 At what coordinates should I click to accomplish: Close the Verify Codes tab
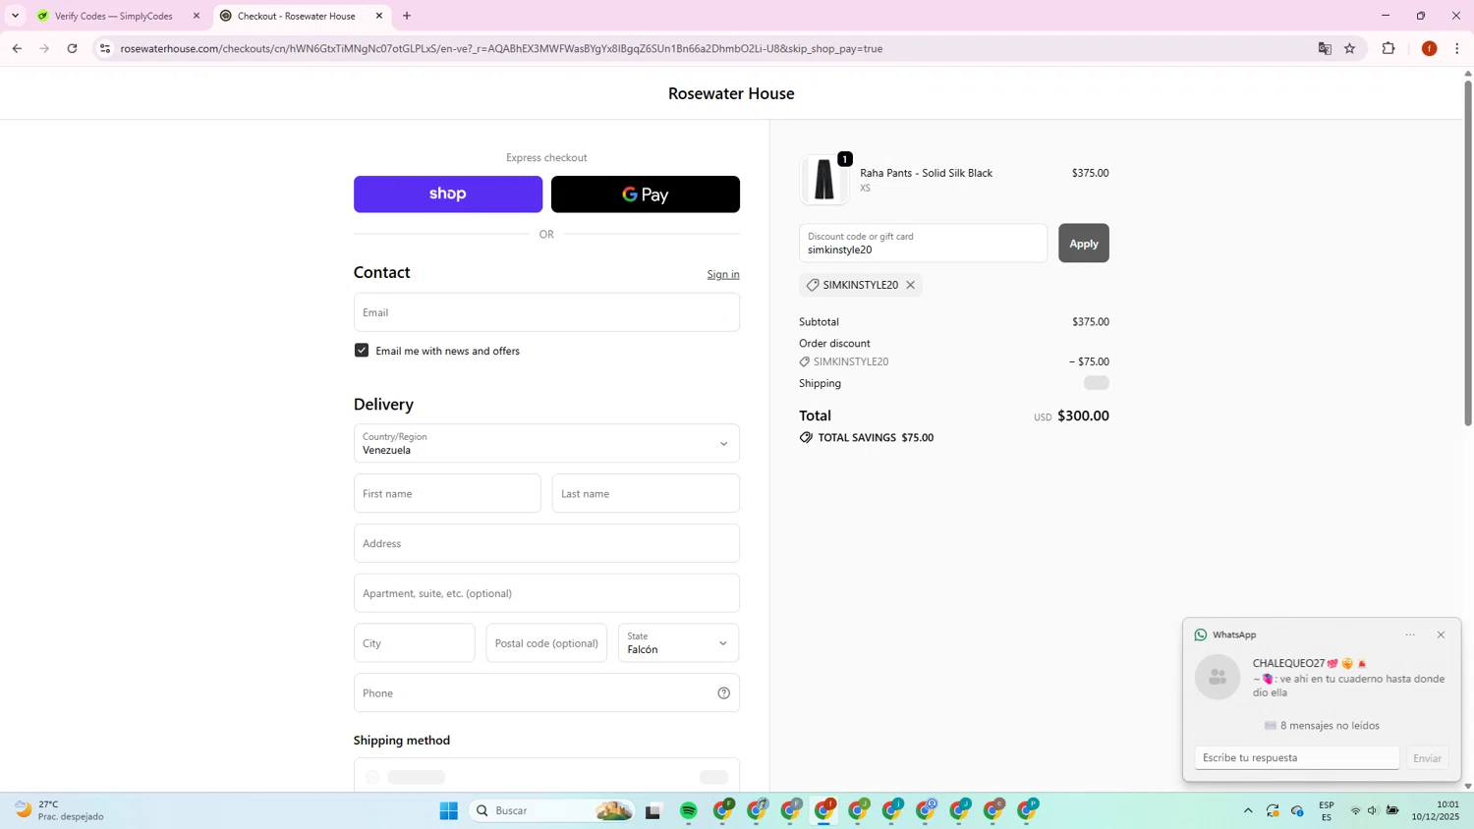[197, 16]
